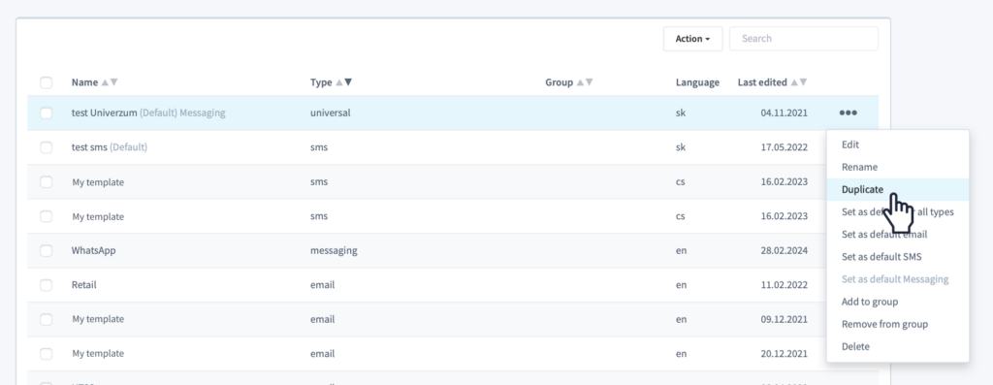Check the test sms row checkbox
This screenshot has height=385, width=993.
tap(46, 147)
